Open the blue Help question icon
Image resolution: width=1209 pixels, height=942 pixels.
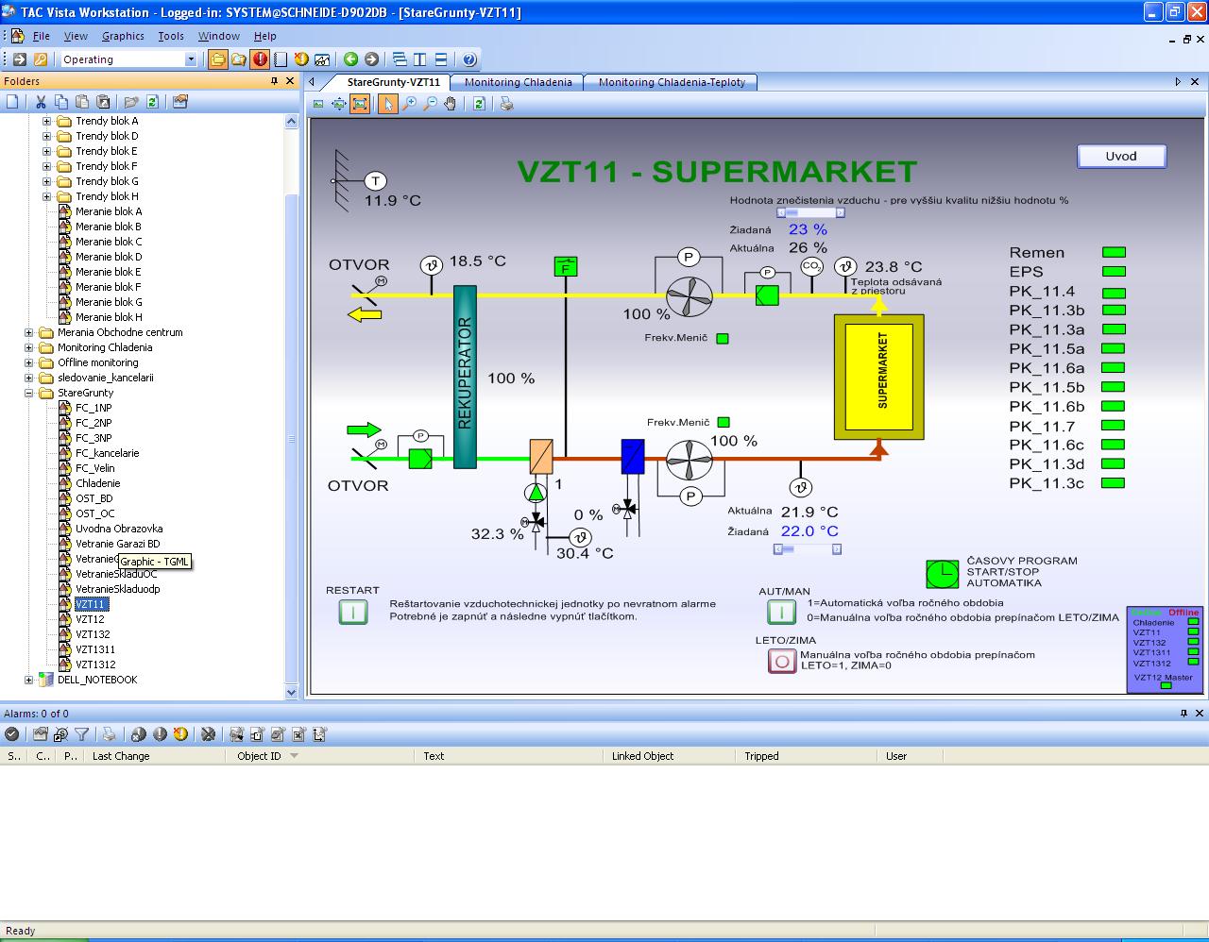pos(469,59)
